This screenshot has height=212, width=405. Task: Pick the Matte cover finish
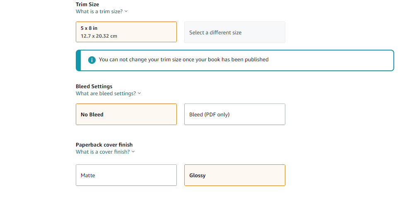[x=126, y=175]
